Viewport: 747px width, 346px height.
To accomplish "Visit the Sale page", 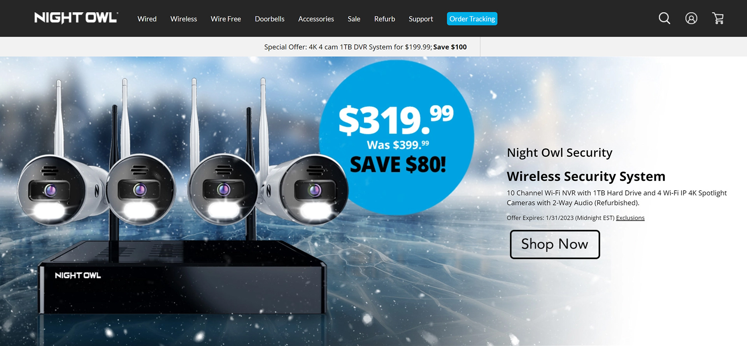I will point(354,19).
